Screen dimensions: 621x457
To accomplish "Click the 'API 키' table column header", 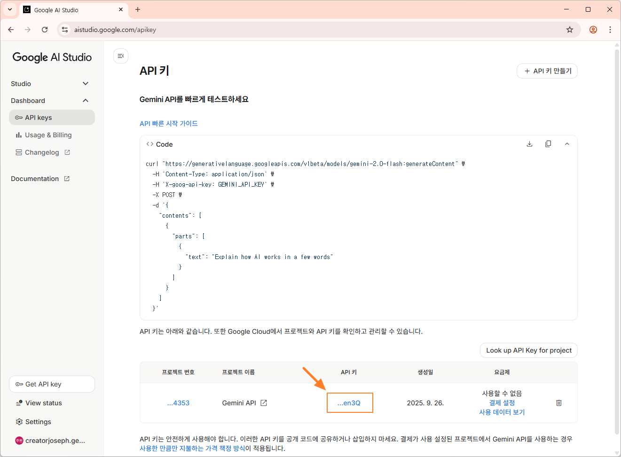I will click(x=349, y=372).
